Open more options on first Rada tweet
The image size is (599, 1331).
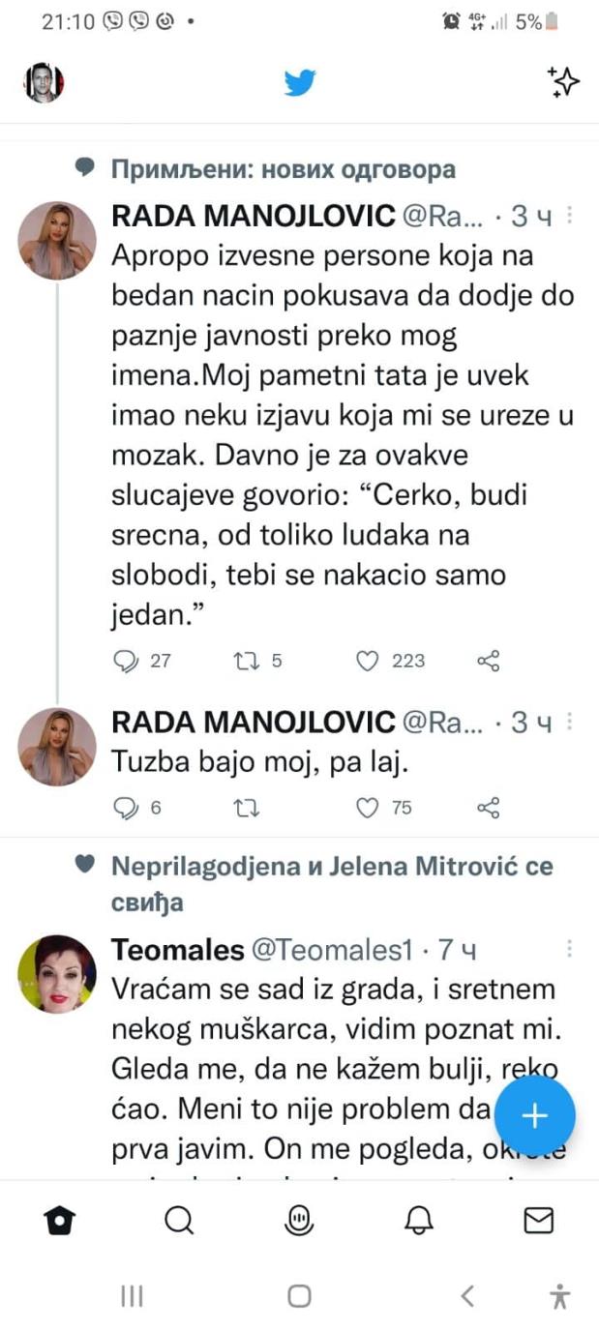click(x=570, y=215)
